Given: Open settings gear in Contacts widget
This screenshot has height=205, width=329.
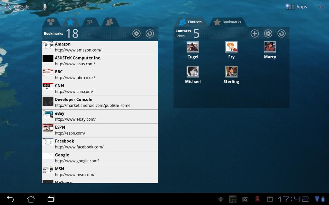Looking at the screenshot, I should point(268,34).
